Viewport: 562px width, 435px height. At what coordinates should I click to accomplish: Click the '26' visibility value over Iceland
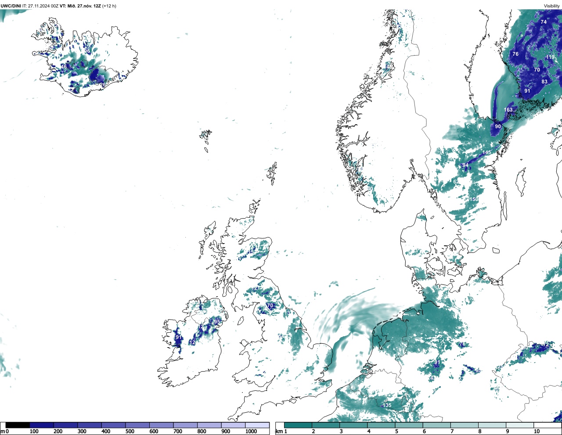click(x=102, y=85)
